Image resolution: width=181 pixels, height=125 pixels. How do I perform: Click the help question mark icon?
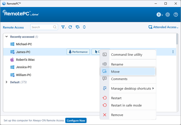176,15
